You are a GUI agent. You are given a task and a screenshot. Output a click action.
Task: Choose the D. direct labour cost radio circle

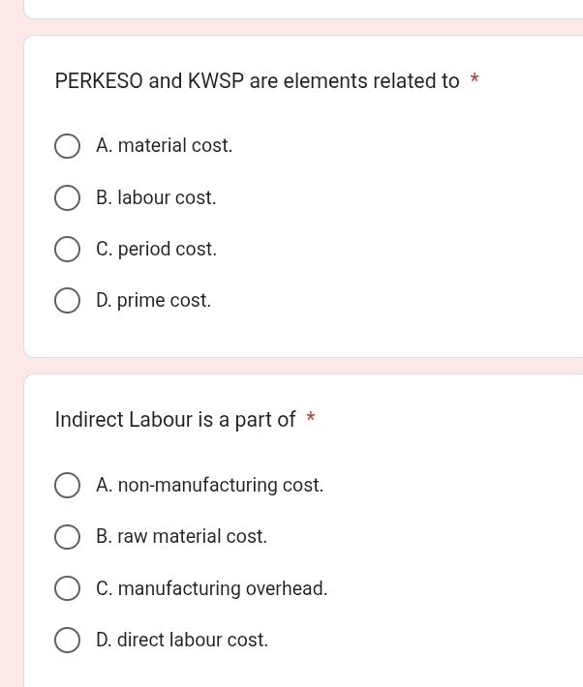click(x=67, y=640)
